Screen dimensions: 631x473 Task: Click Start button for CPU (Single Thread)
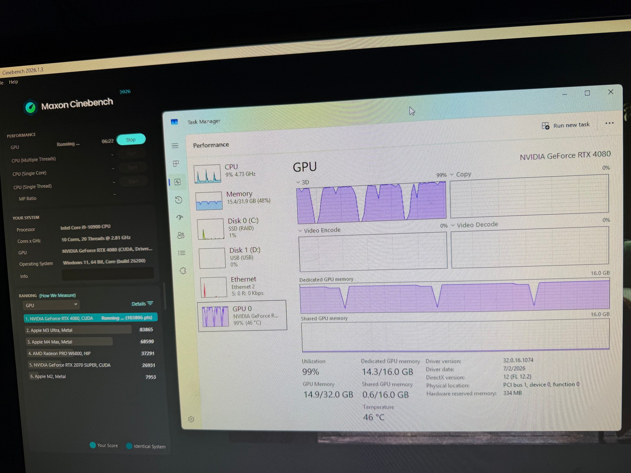[133, 181]
